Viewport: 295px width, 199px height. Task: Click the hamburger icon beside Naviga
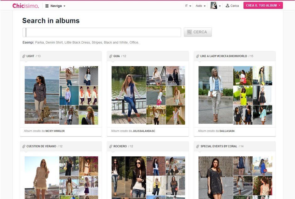[47, 6]
